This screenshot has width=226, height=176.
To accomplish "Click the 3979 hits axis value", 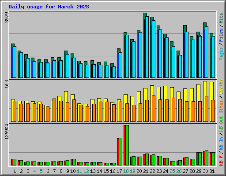I will (x=7, y=17).
